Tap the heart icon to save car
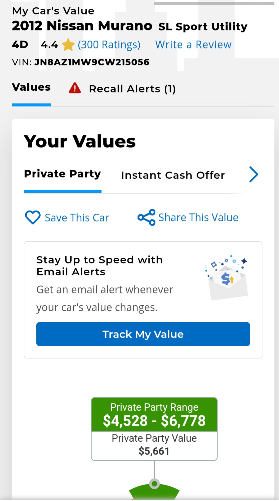Image resolution: width=279 pixels, height=501 pixels. point(33,217)
